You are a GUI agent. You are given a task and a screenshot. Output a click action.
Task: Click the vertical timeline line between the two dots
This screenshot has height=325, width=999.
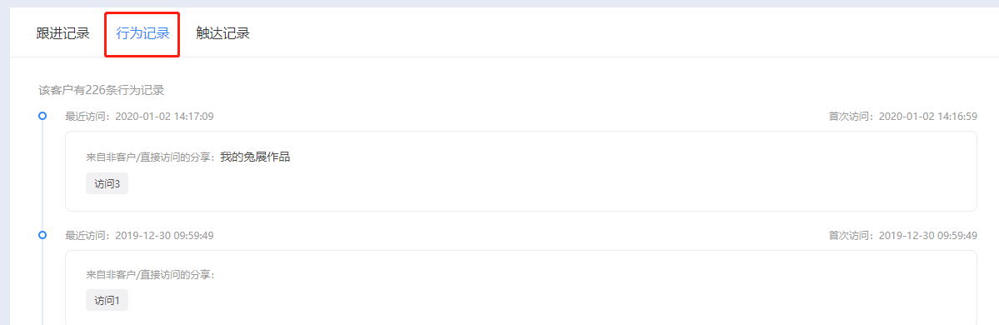tap(42, 175)
